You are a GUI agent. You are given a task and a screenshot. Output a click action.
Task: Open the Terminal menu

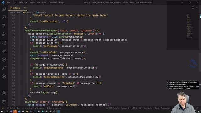[52, 3]
